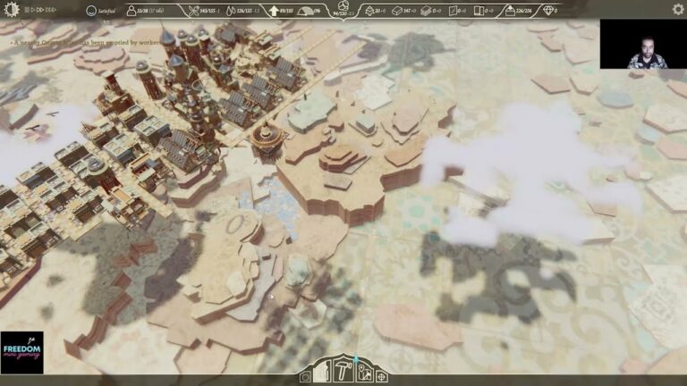The height and width of the screenshot is (386, 687).
Task: Open the city overview button left of the hammer
Action: click(322, 373)
